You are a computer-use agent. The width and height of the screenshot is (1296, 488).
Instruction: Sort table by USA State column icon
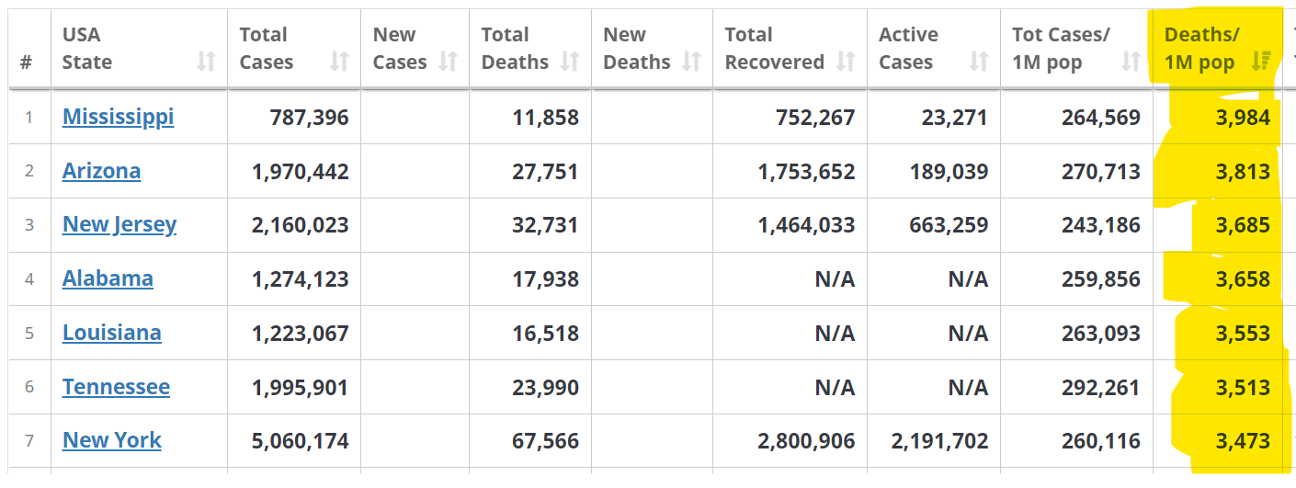tap(206, 62)
